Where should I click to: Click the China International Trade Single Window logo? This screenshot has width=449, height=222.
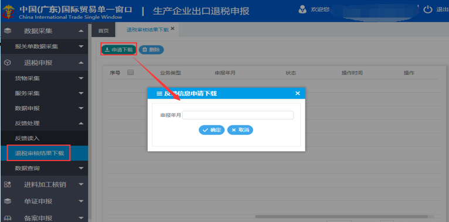[x=9, y=12]
